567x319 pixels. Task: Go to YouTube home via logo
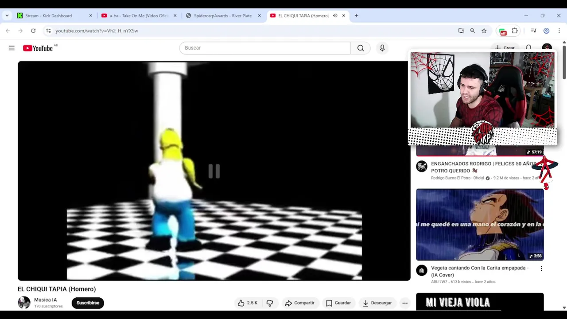pyautogui.click(x=38, y=48)
